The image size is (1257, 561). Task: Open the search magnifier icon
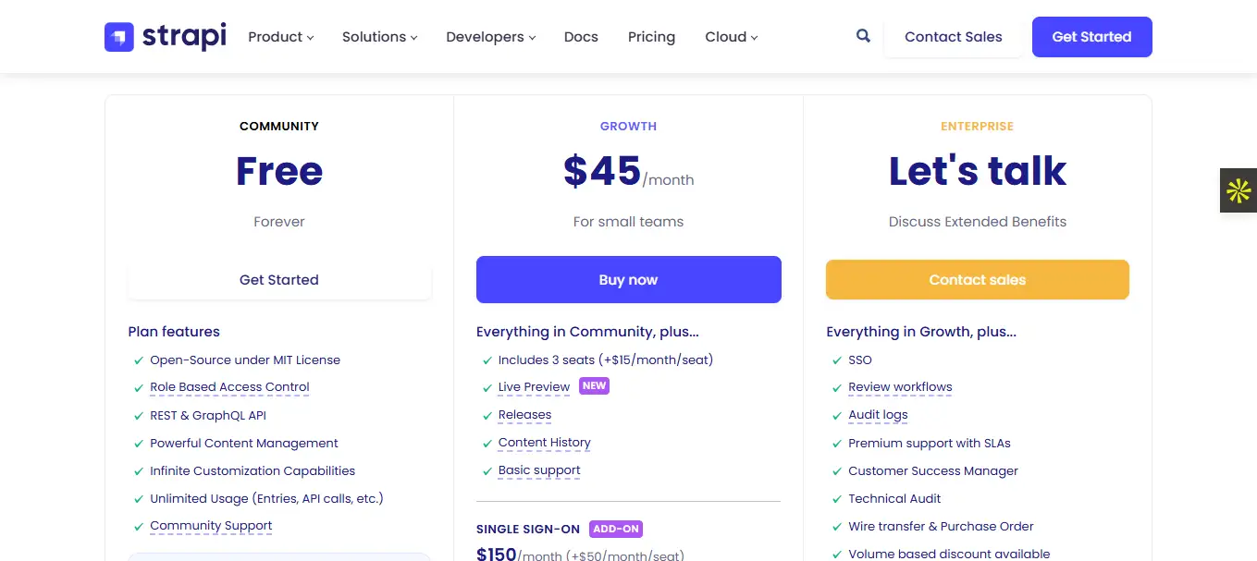863,37
